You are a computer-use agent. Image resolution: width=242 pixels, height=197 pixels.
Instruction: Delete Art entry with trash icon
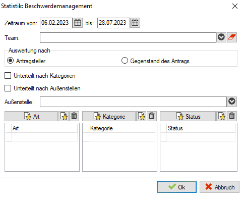(x=74, y=116)
